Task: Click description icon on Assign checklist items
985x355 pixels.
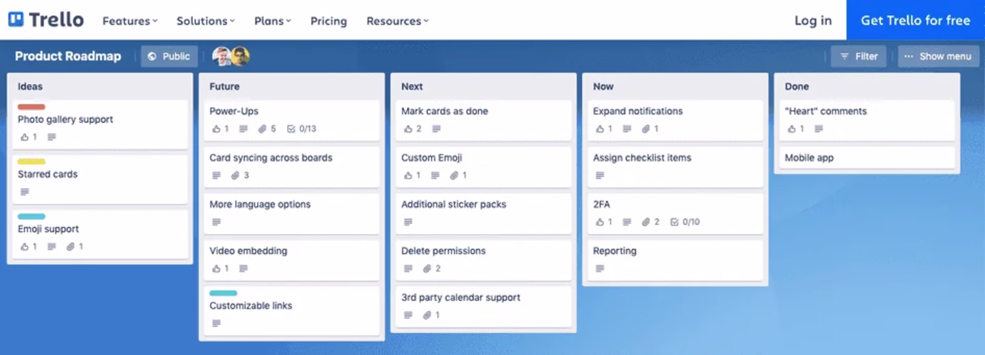Action: pyautogui.click(x=600, y=175)
